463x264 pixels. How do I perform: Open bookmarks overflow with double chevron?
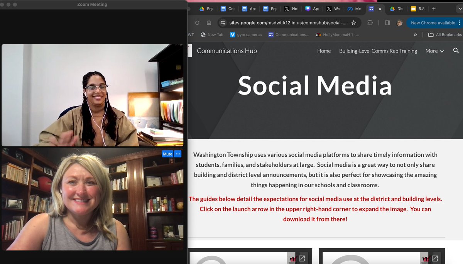416,34
